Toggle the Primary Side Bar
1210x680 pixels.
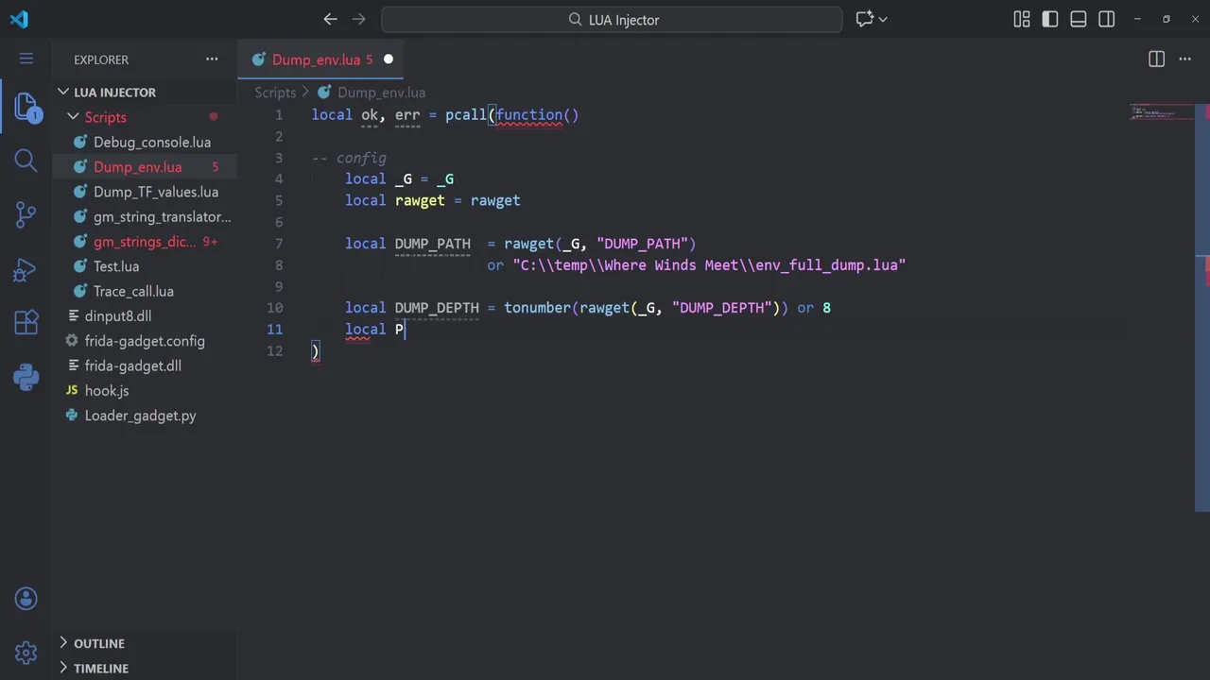1050,19
